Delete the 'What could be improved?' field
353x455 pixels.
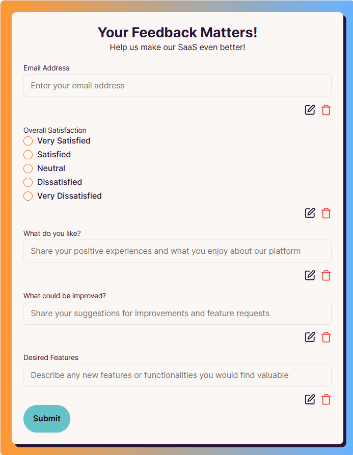[326, 337]
